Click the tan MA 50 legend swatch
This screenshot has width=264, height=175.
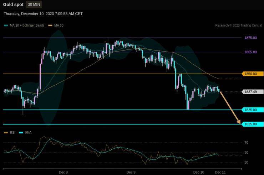point(50,26)
